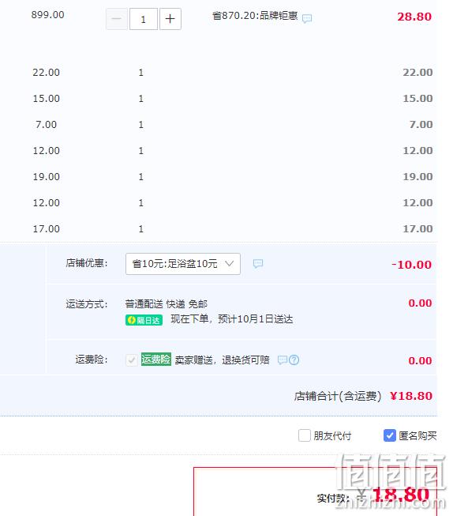Image resolution: width=453 pixels, height=516 pixels.
Task: Expand the 省10元:足浴盆10元 dropdown
Action: point(183,264)
